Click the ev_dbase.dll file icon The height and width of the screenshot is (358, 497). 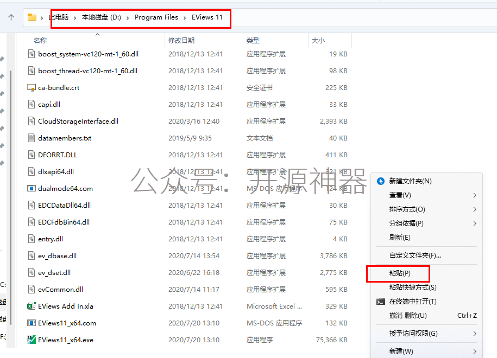tap(32, 255)
